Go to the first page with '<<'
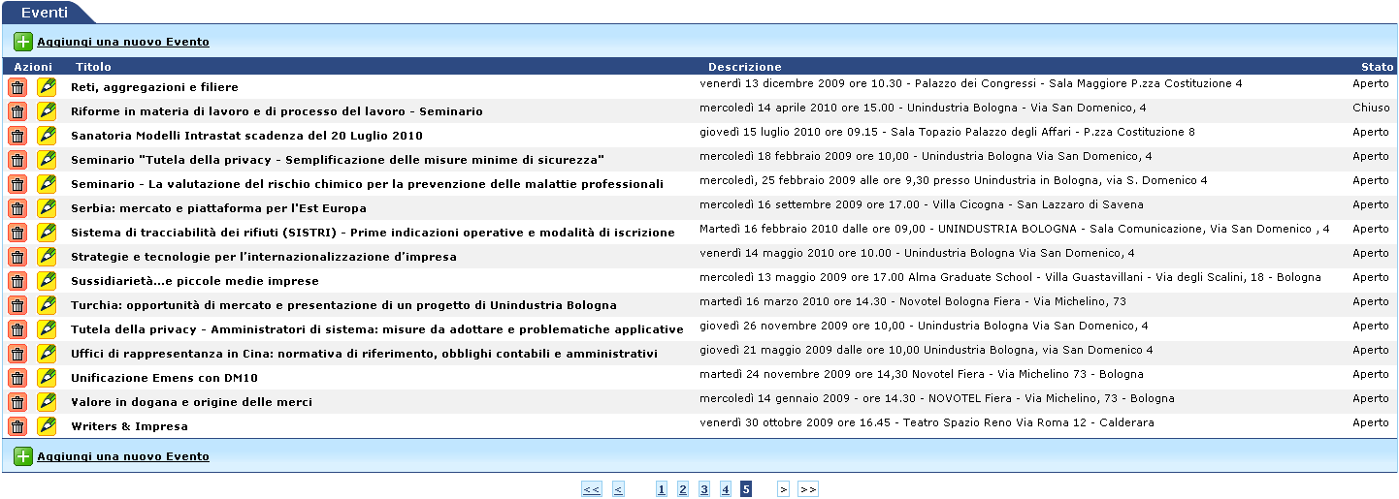Image resolution: width=1399 pixels, height=499 pixels. point(592,489)
